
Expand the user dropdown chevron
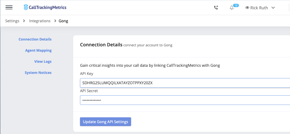click(x=273, y=8)
